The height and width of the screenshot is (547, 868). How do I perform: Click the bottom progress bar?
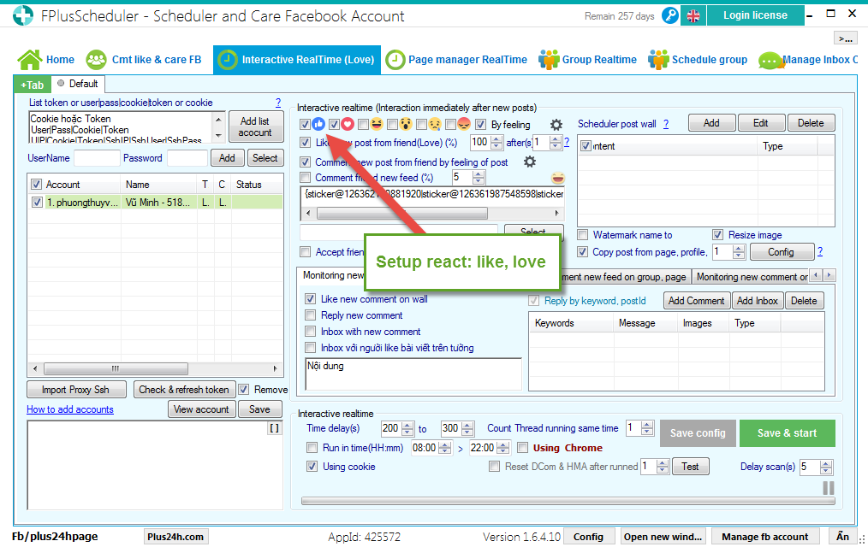coord(568,501)
